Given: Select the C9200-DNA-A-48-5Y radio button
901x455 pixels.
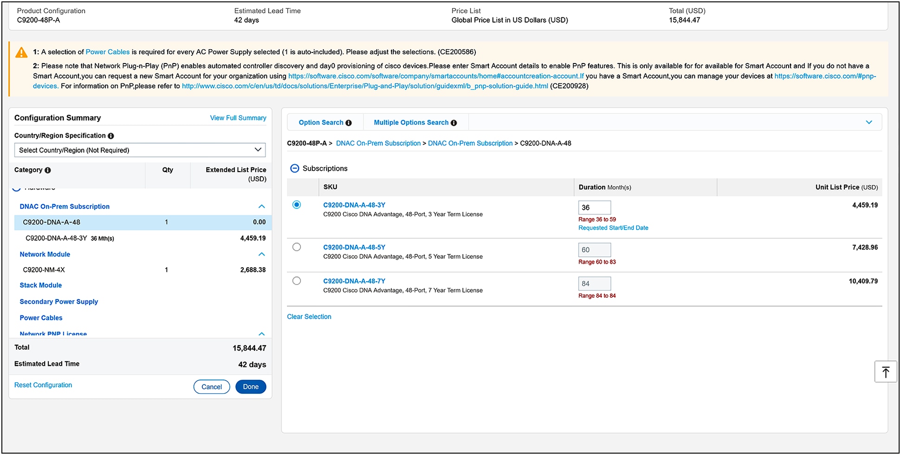Looking at the screenshot, I should point(297,247).
